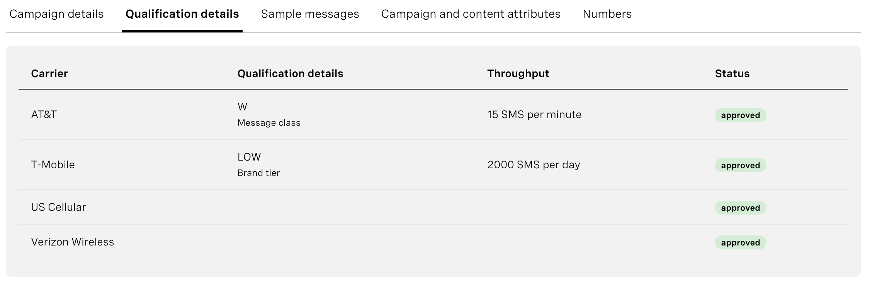Open the Campaign details tab

point(56,14)
